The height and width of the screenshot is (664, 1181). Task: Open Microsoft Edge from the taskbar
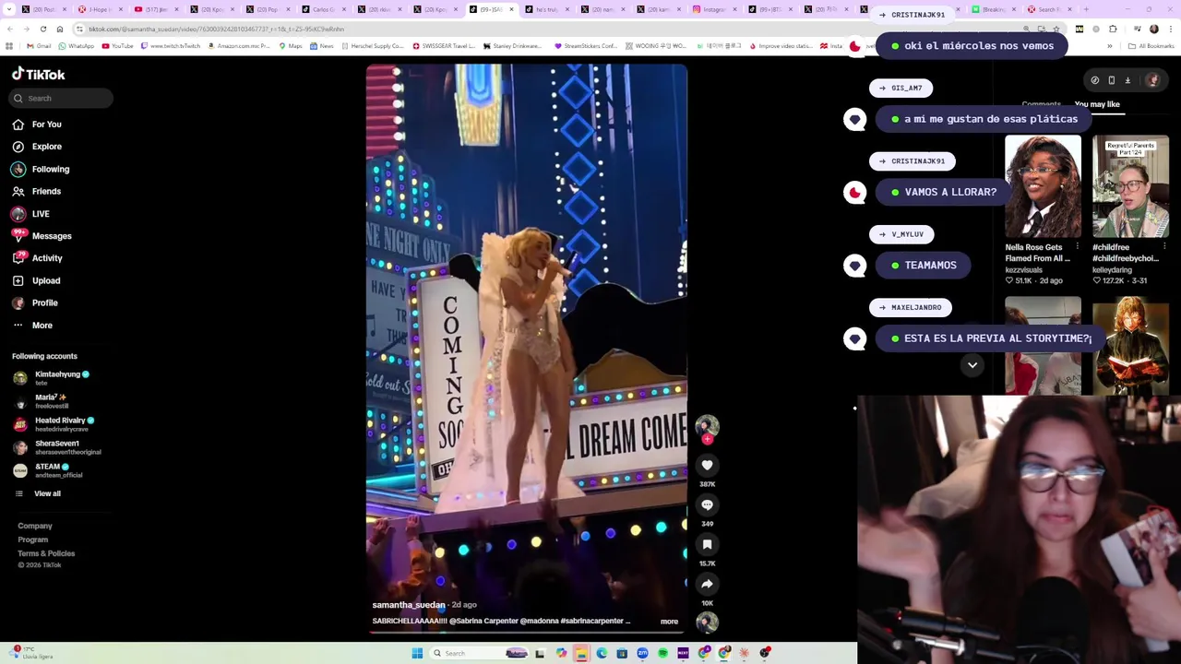(602, 653)
